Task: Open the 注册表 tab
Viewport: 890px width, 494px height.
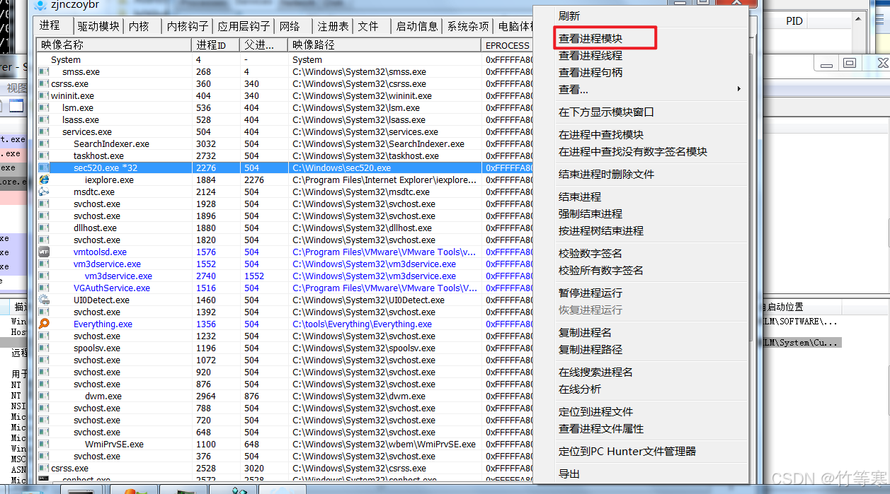Action: coord(333,26)
